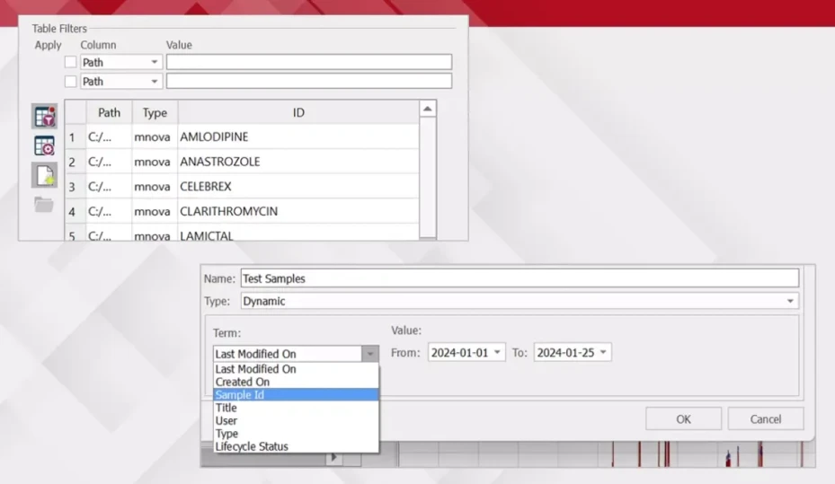The image size is (835, 484).
Task: Click the first filter Value input field
Action: pyautogui.click(x=309, y=62)
